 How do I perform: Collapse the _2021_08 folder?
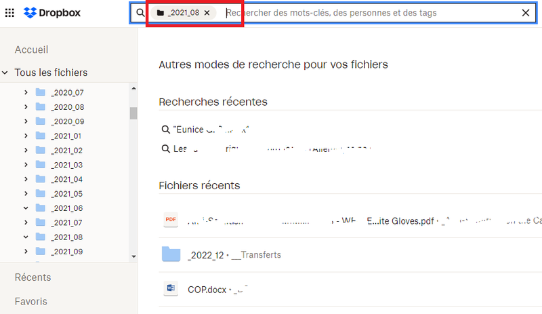tap(26, 237)
